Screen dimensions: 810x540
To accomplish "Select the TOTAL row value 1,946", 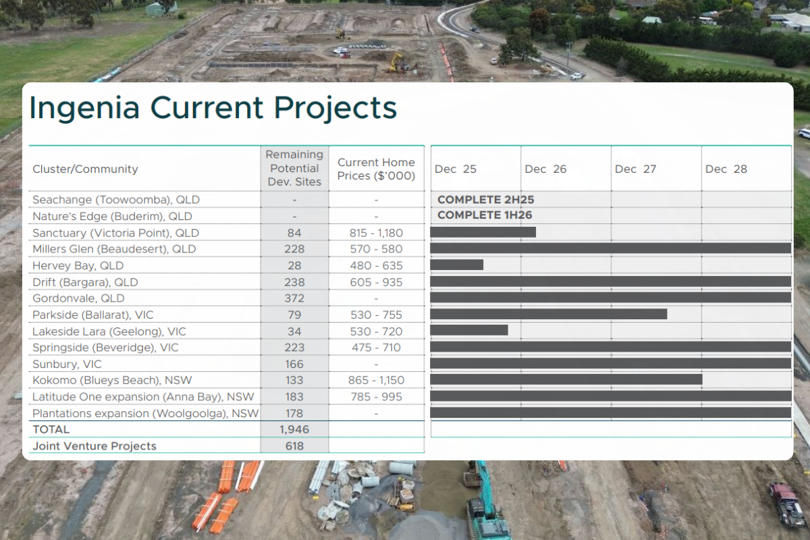I will (294, 429).
